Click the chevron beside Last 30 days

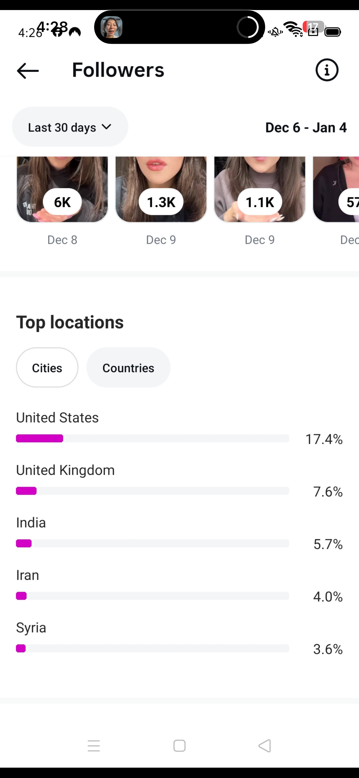point(106,127)
